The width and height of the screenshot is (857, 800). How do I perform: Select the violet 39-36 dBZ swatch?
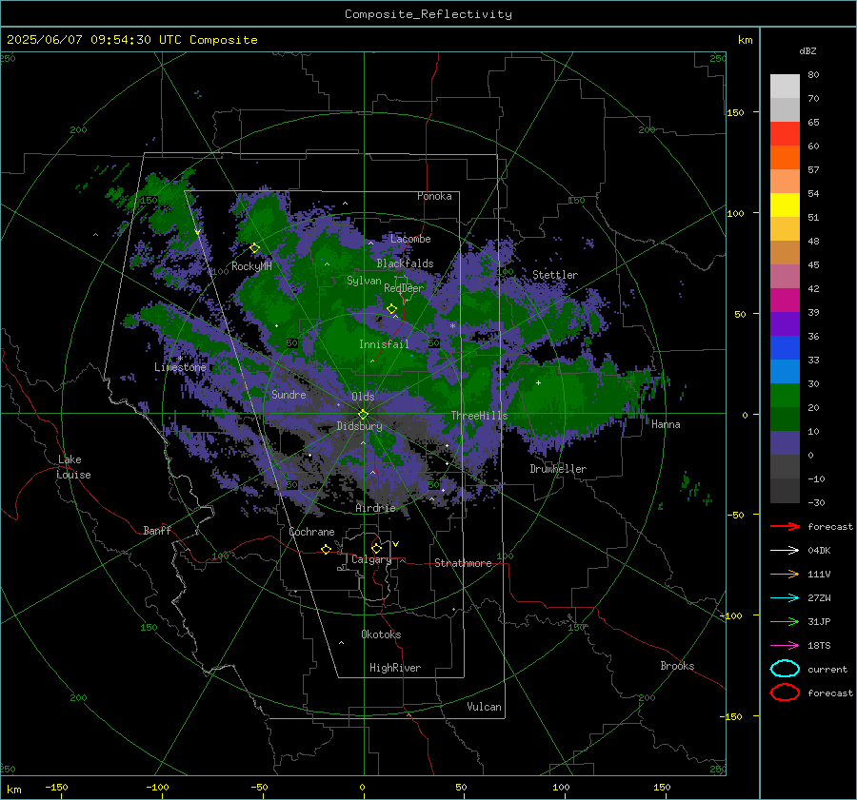pyautogui.click(x=785, y=324)
